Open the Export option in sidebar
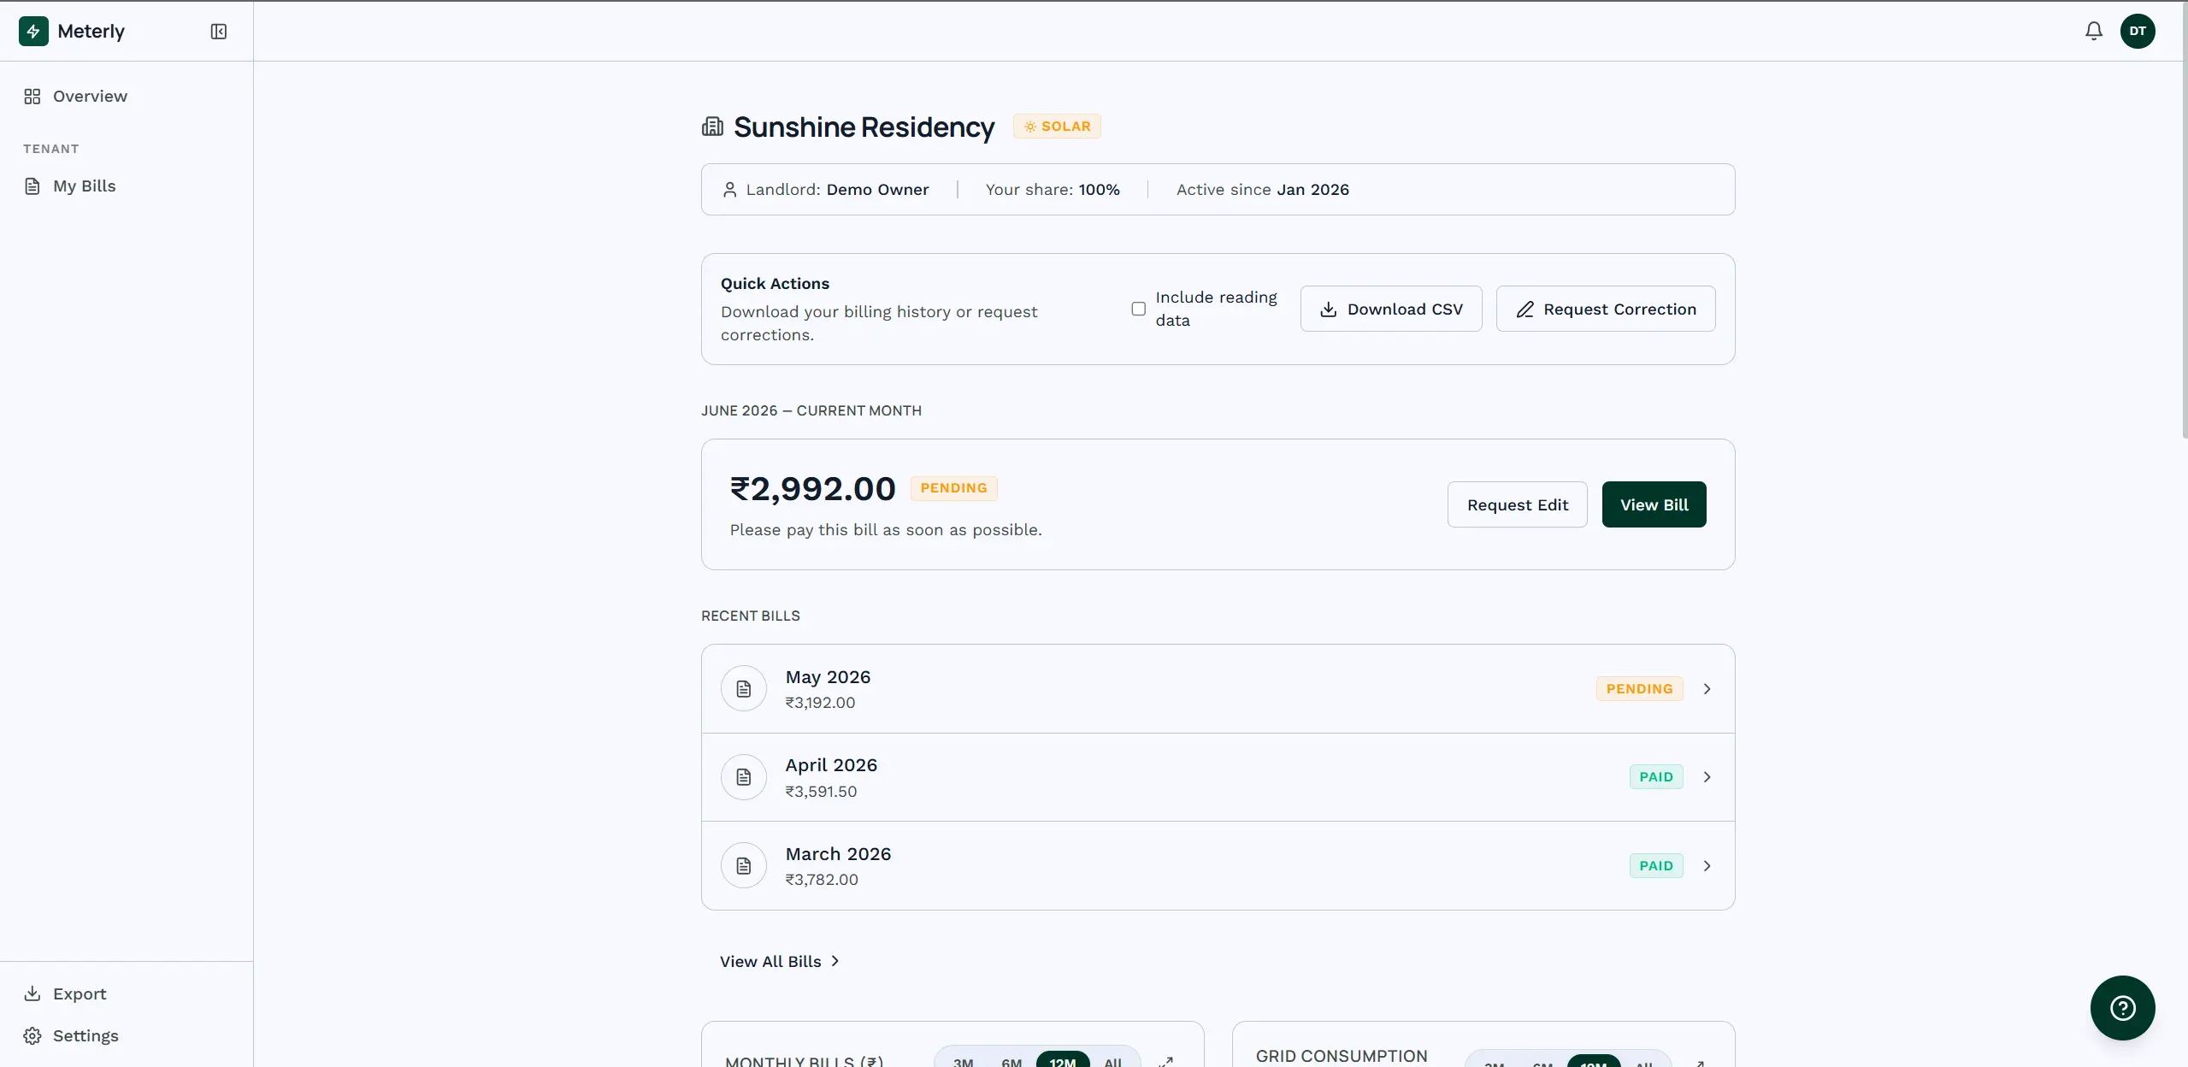The height and width of the screenshot is (1067, 2188). (127, 993)
